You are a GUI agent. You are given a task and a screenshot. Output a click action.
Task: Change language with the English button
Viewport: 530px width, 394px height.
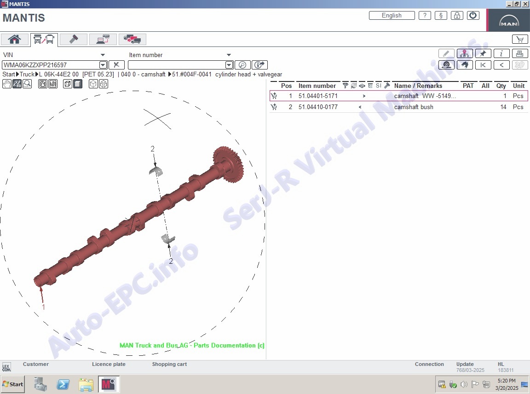[x=392, y=16]
